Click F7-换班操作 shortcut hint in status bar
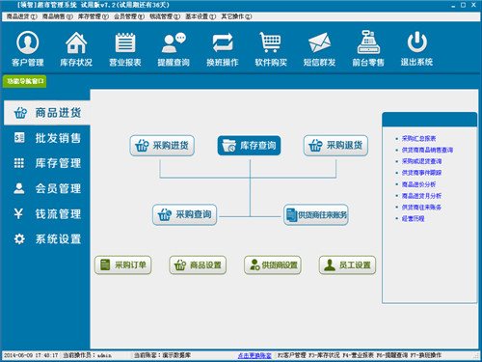Viewport: 482px width, 362px height. click(x=426, y=355)
